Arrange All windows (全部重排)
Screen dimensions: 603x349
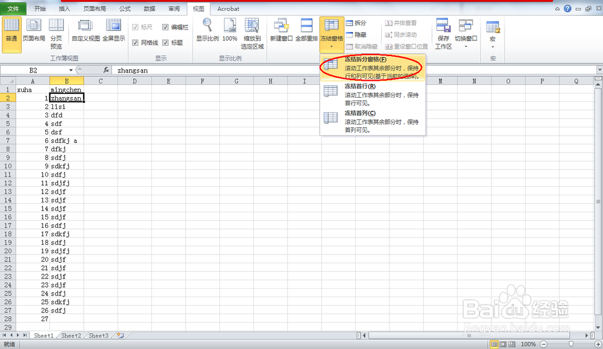(x=306, y=30)
